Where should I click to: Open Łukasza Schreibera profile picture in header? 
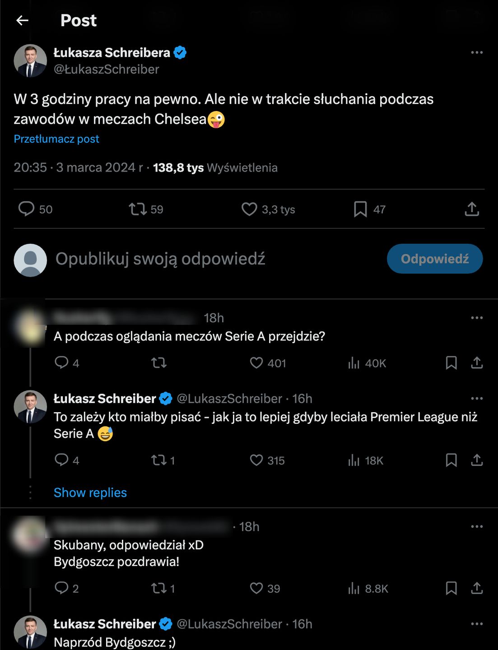click(x=30, y=61)
